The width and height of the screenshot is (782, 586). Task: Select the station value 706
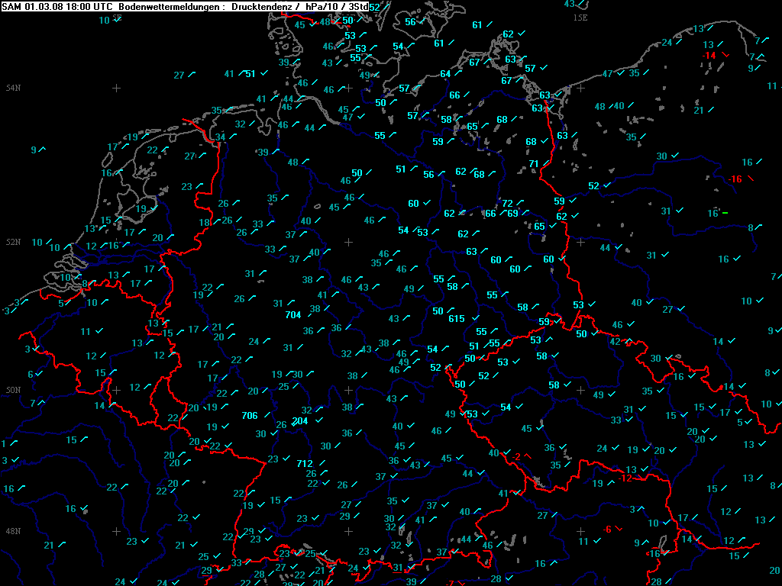[x=250, y=416]
